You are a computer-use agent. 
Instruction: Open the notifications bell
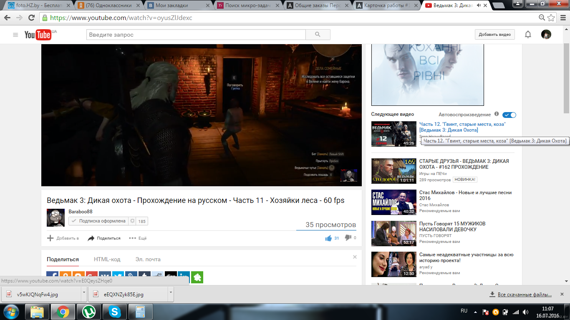[x=528, y=35]
